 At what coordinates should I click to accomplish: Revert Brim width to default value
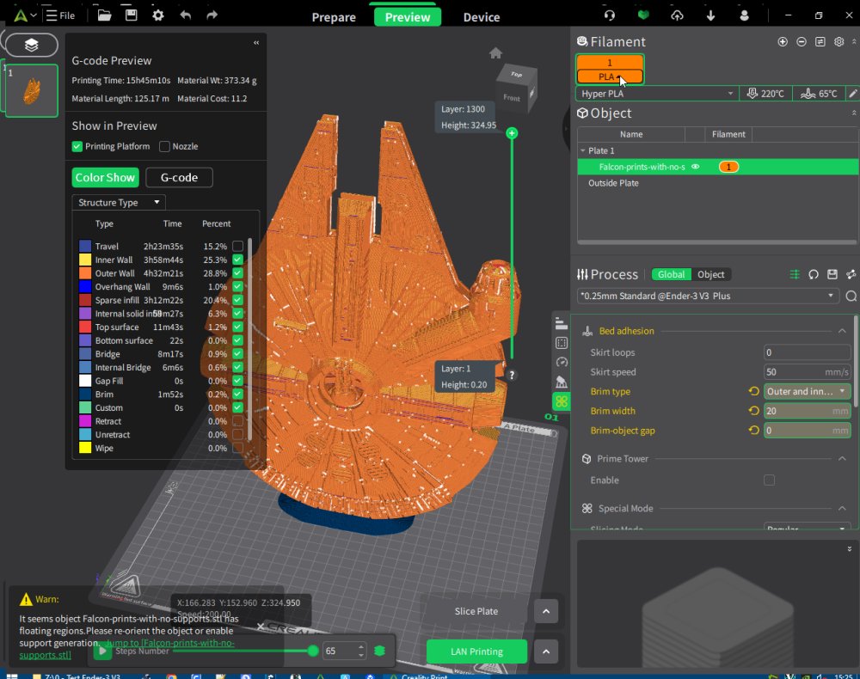click(x=753, y=411)
